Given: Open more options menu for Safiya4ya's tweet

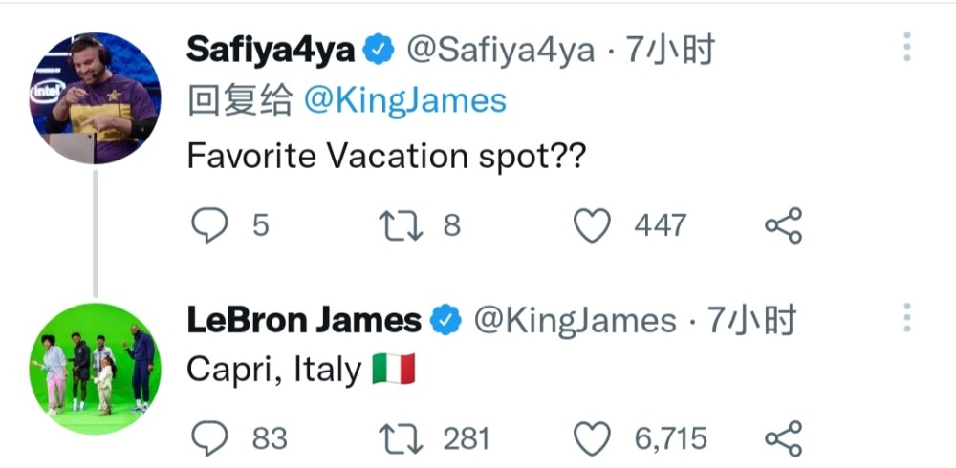Looking at the screenshot, I should click(x=907, y=47).
